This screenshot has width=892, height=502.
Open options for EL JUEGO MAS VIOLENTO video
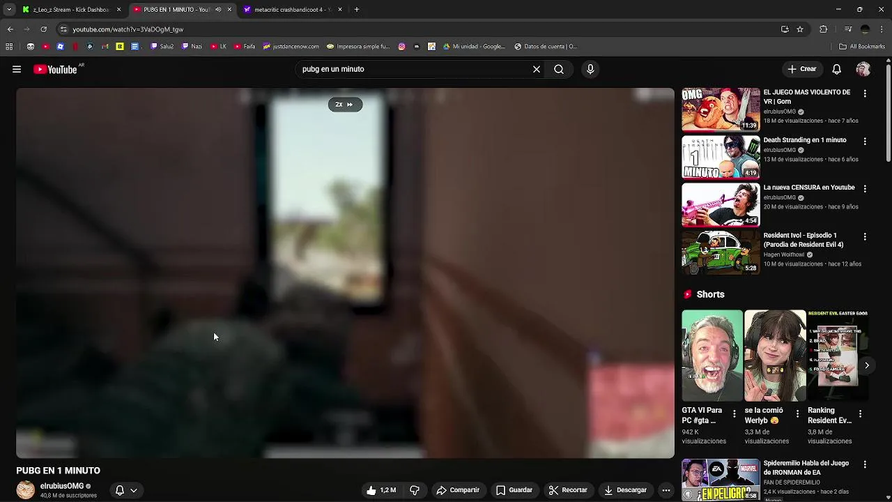[865, 93]
